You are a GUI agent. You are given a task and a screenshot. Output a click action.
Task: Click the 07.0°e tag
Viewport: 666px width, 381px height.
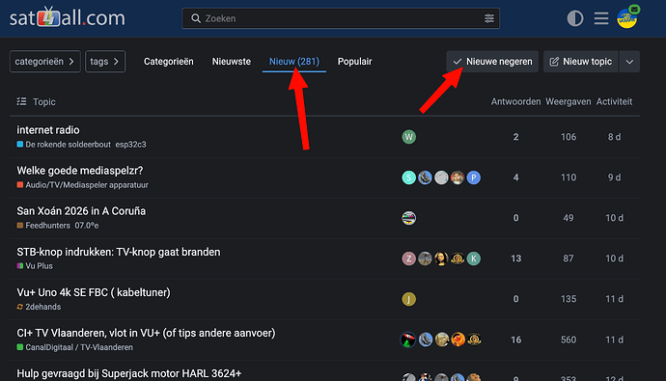(x=87, y=226)
